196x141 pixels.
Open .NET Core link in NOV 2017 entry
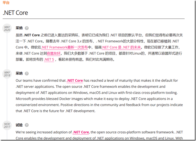[81, 132]
